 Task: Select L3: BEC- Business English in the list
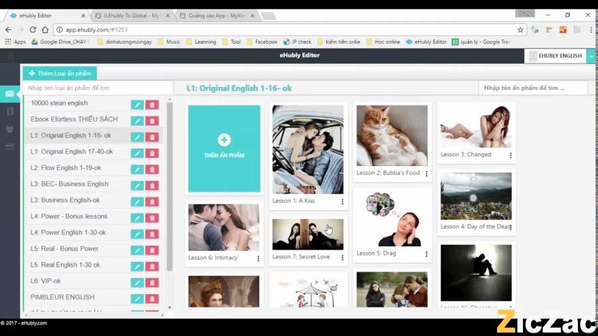69,184
